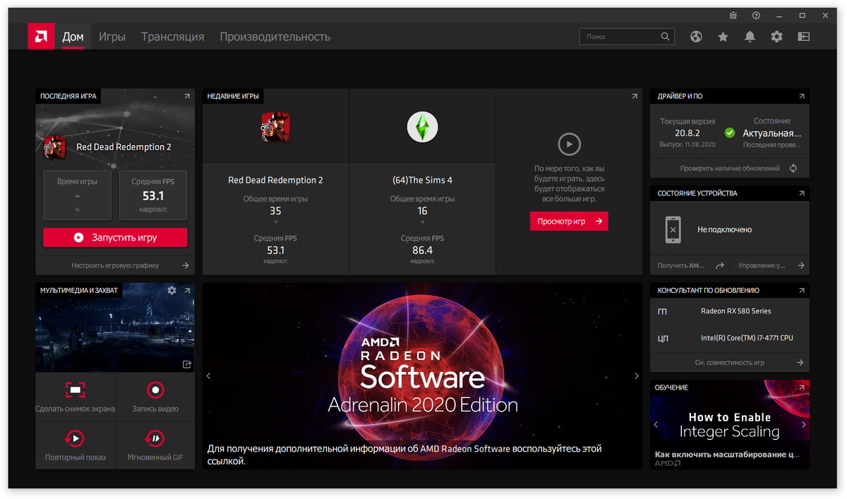This screenshot has height=499, width=847.
Task: Switch to the Производительность tab
Action: (275, 37)
